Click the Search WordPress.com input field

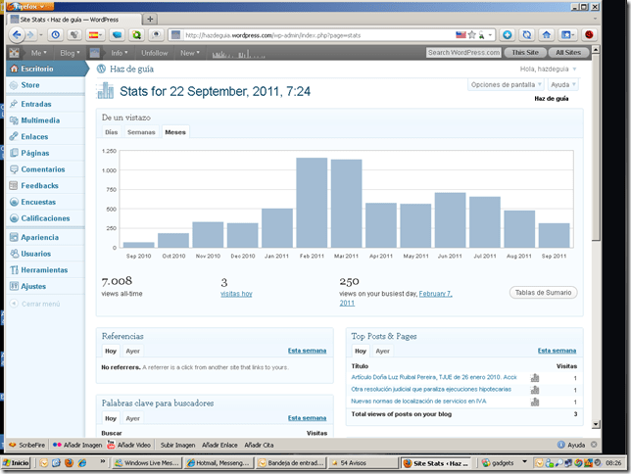coord(465,53)
